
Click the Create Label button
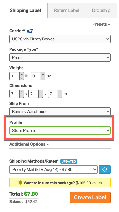tap(90, 197)
